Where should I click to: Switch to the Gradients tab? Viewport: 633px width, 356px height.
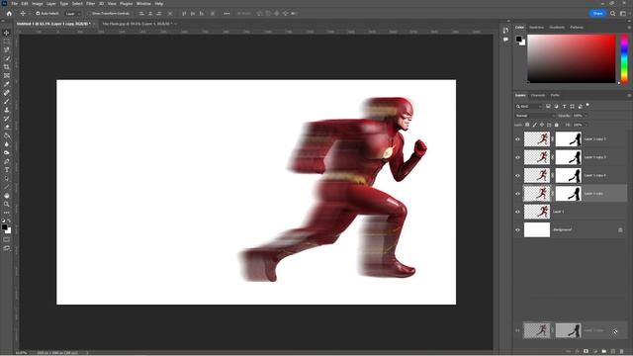[x=557, y=28]
